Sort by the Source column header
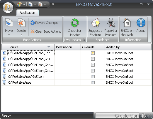 31,47
